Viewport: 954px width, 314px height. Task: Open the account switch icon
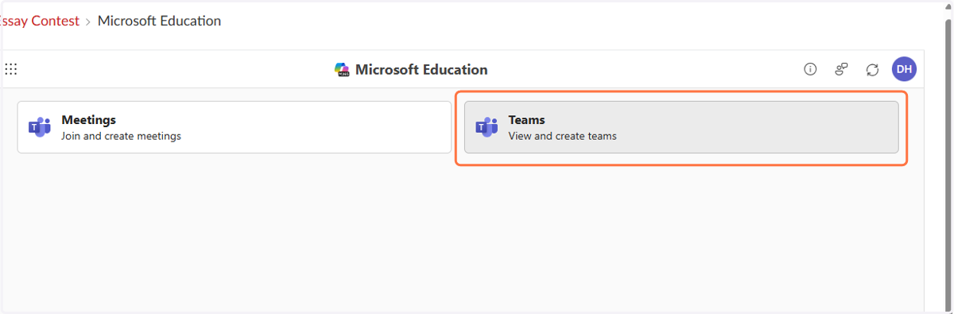click(x=841, y=69)
